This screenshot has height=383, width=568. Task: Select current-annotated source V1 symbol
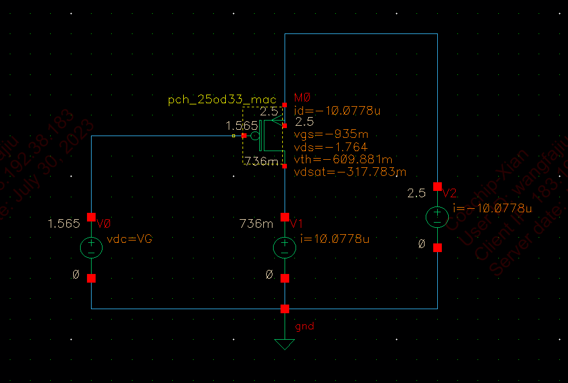coord(285,247)
